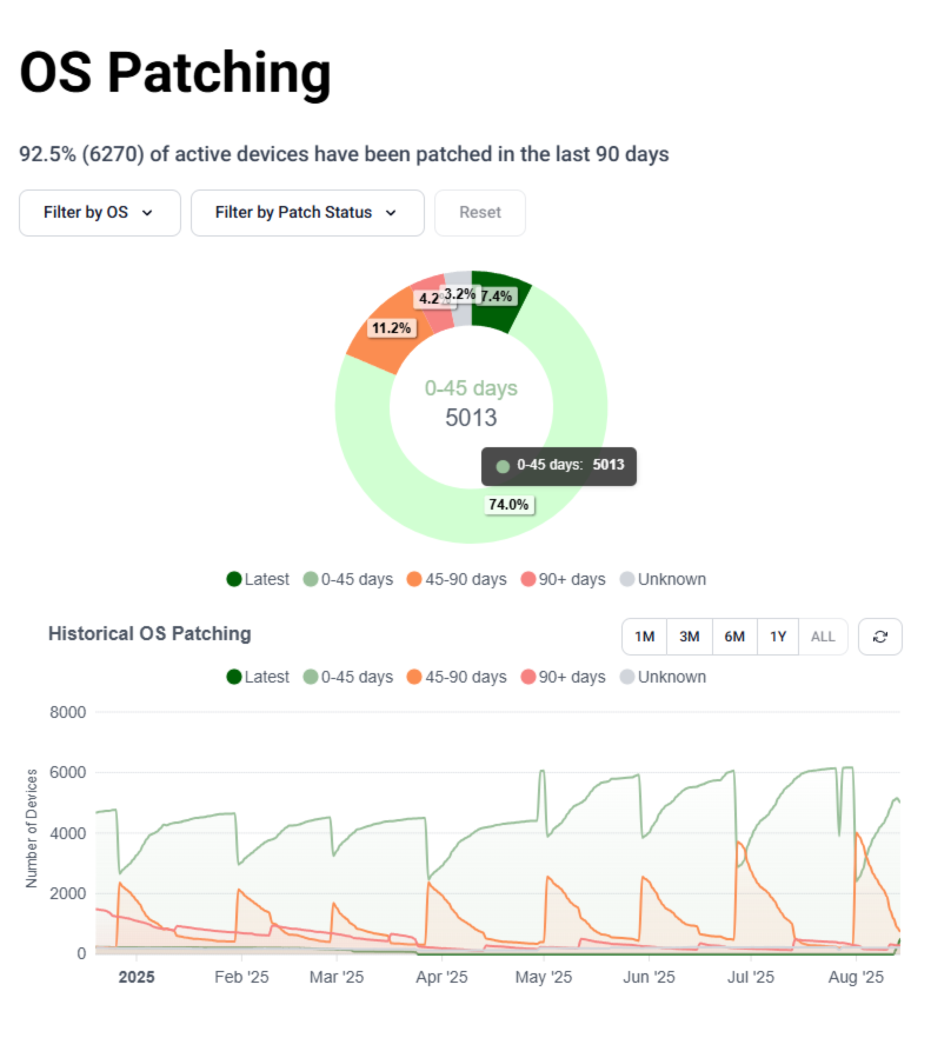The image size is (931, 1038).
Task: Choose the 6M time range
Action: point(734,636)
